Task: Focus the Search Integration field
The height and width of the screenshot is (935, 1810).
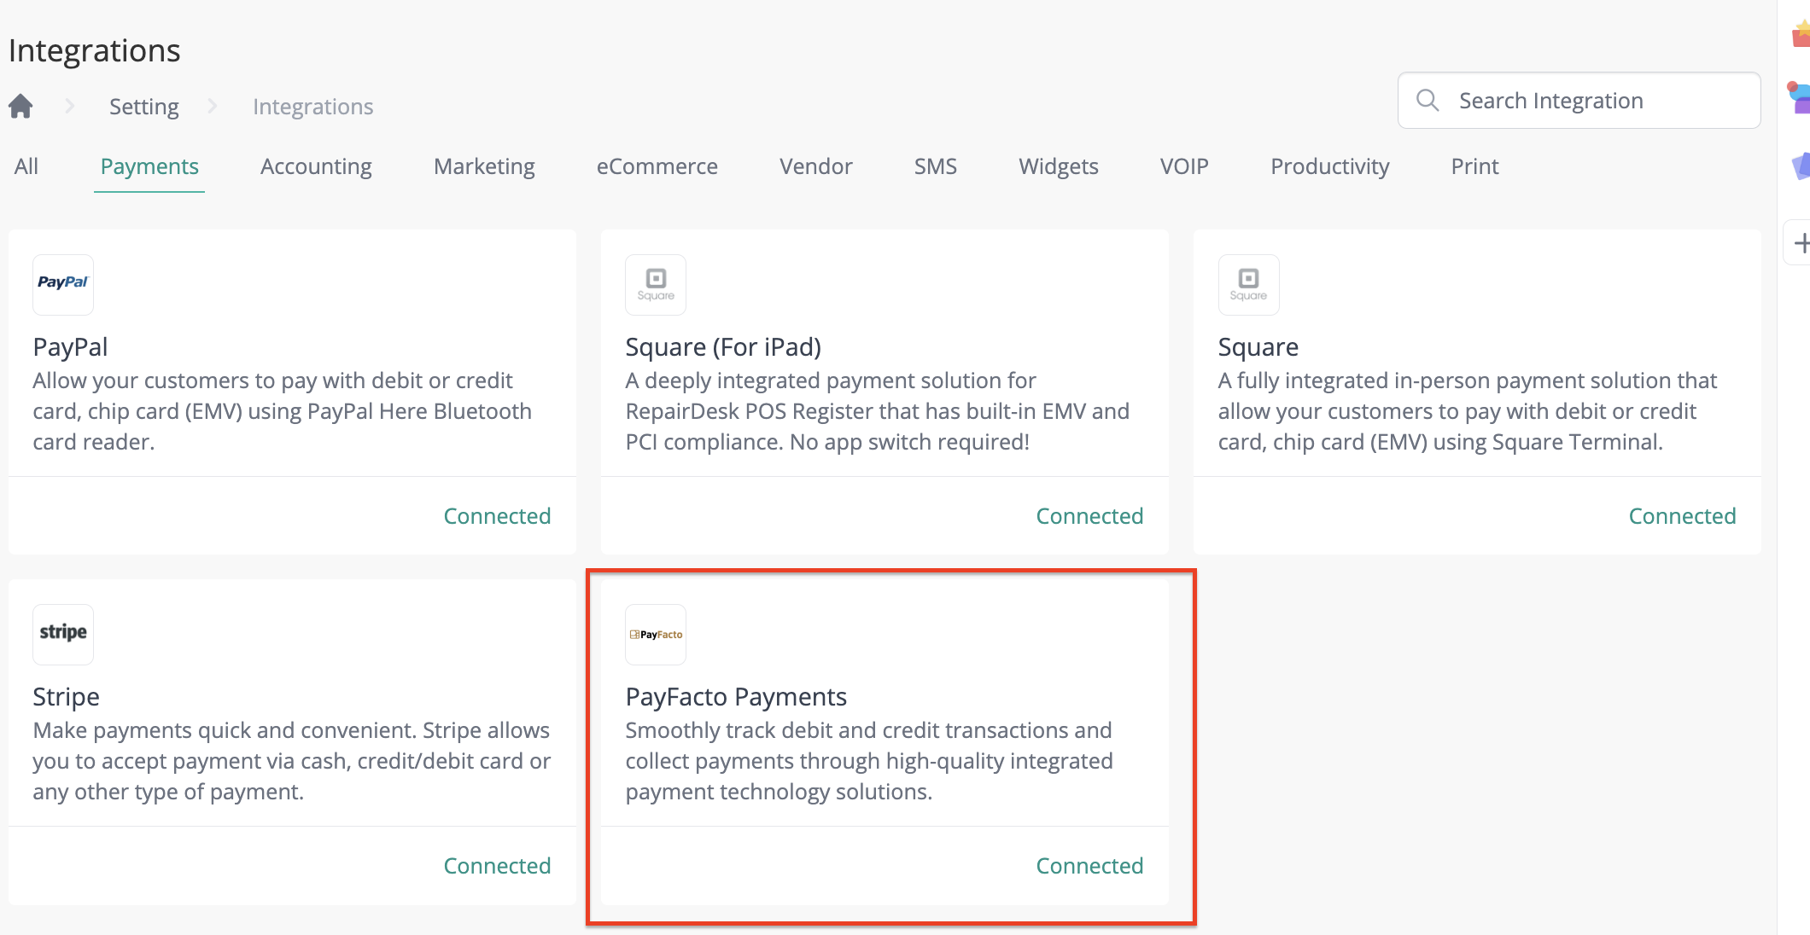Action: click(x=1579, y=101)
